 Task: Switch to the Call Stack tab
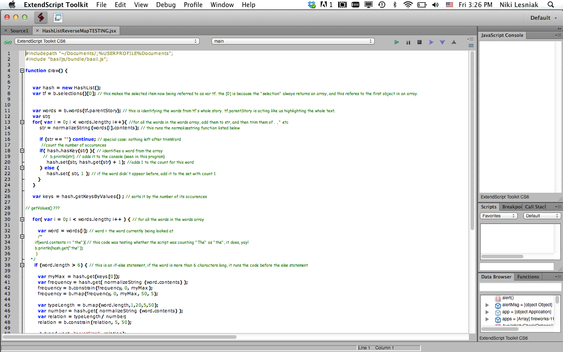click(x=535, y=207)
